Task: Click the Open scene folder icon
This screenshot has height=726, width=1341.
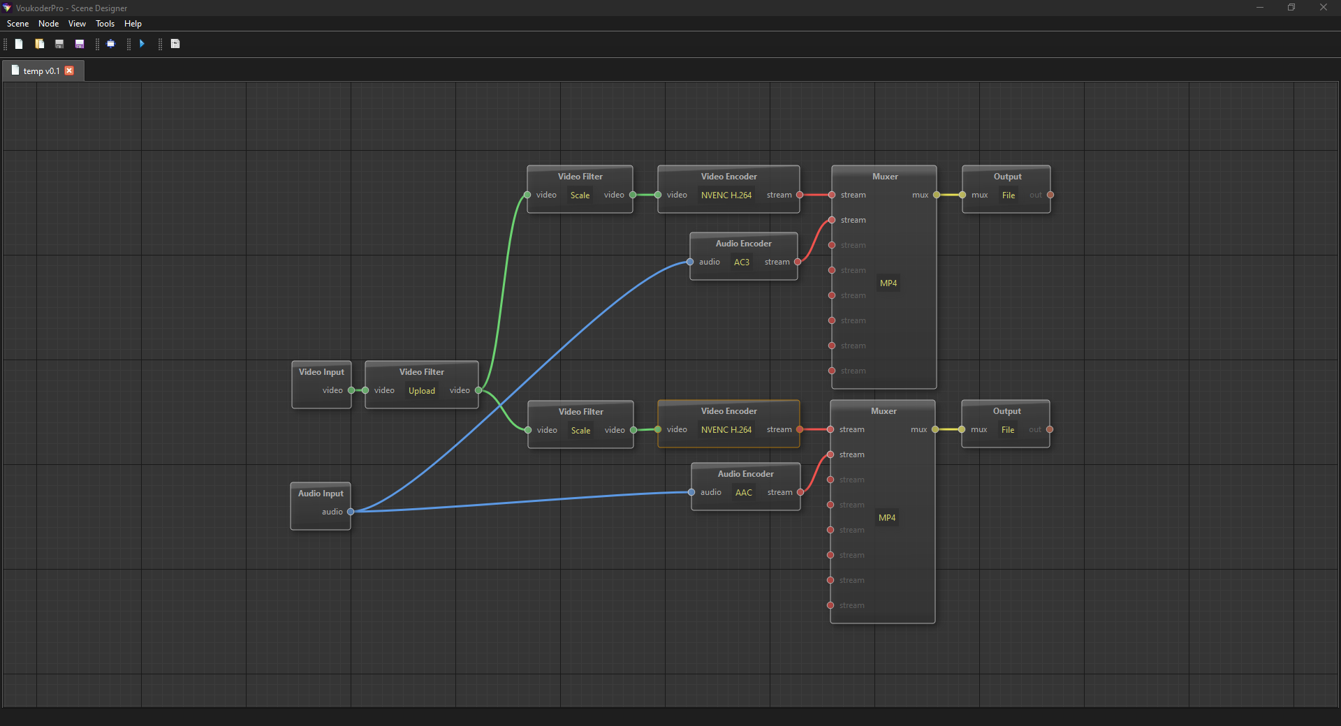Action: (x=40, y=44)
